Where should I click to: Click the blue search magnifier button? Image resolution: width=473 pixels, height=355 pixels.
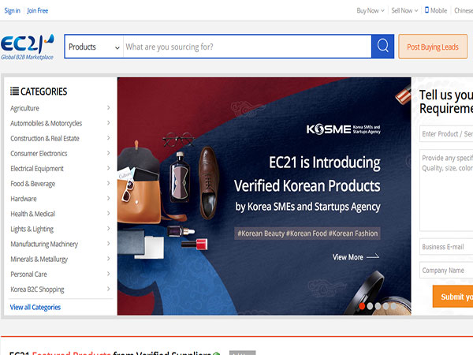[382, 47]
